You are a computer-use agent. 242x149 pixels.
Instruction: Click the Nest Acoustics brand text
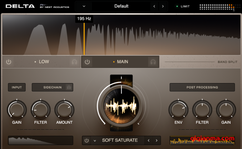[x=55, y=6]
